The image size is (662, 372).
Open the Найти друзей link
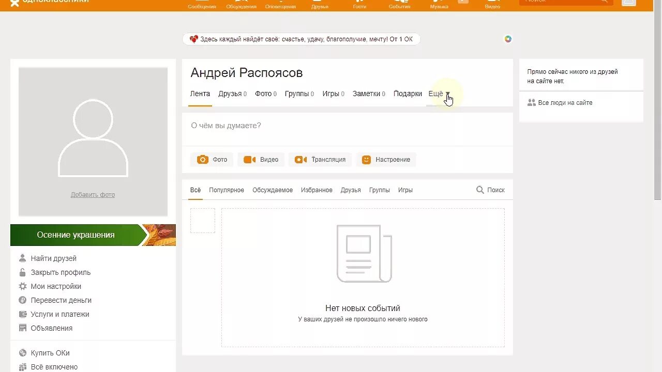[x=54, y=258]
